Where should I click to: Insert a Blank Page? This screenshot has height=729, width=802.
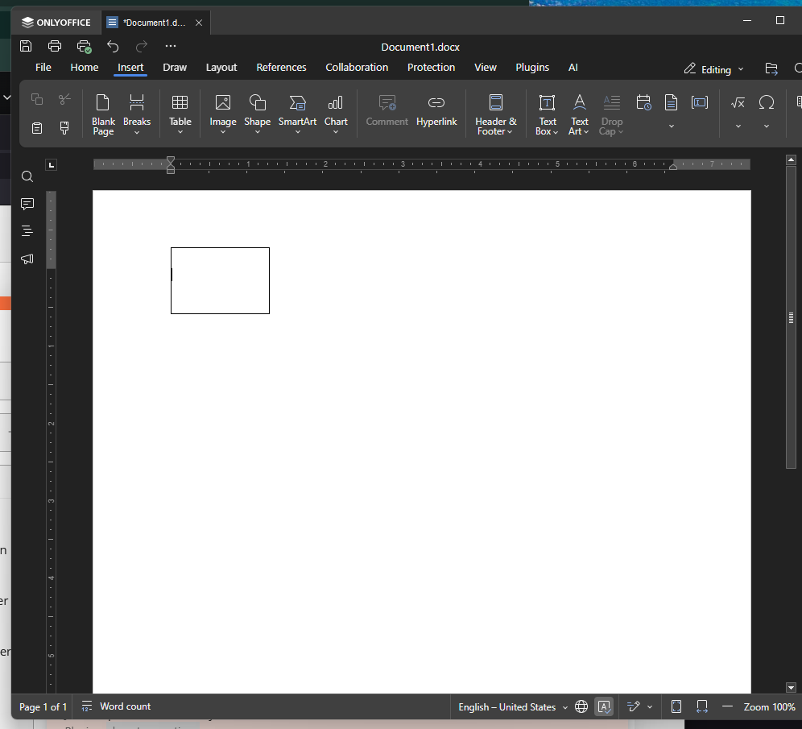103,113
